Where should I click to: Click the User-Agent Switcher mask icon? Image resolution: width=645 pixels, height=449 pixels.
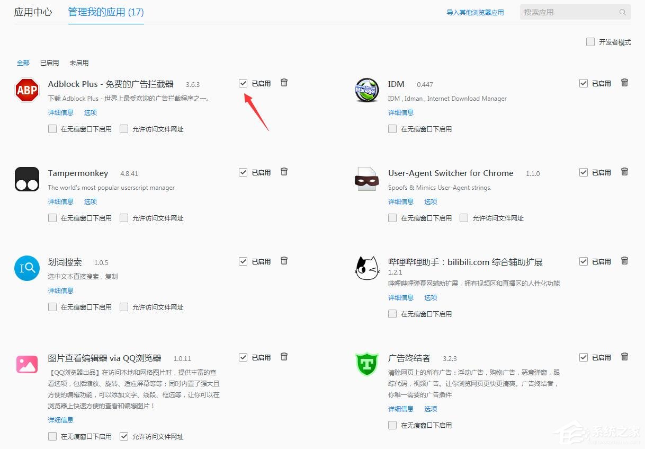[x=367, y=179]
